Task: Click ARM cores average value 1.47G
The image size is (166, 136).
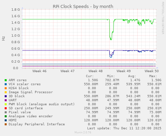Action: (x=135, y=80)
